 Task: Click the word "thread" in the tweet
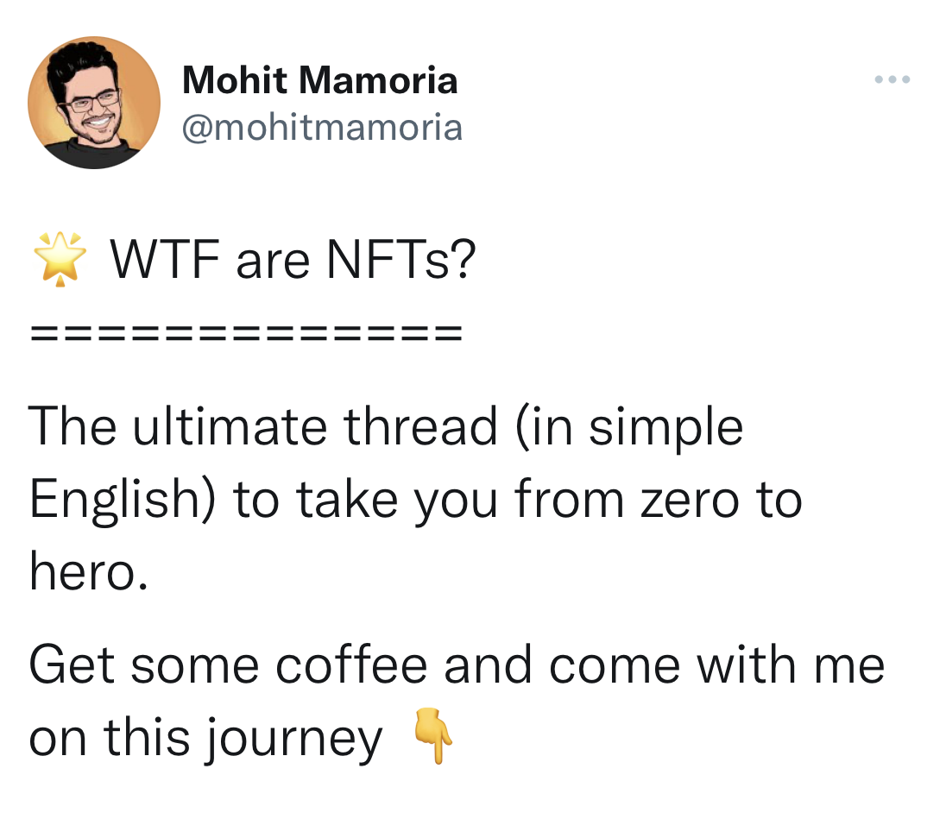[421, 427]
